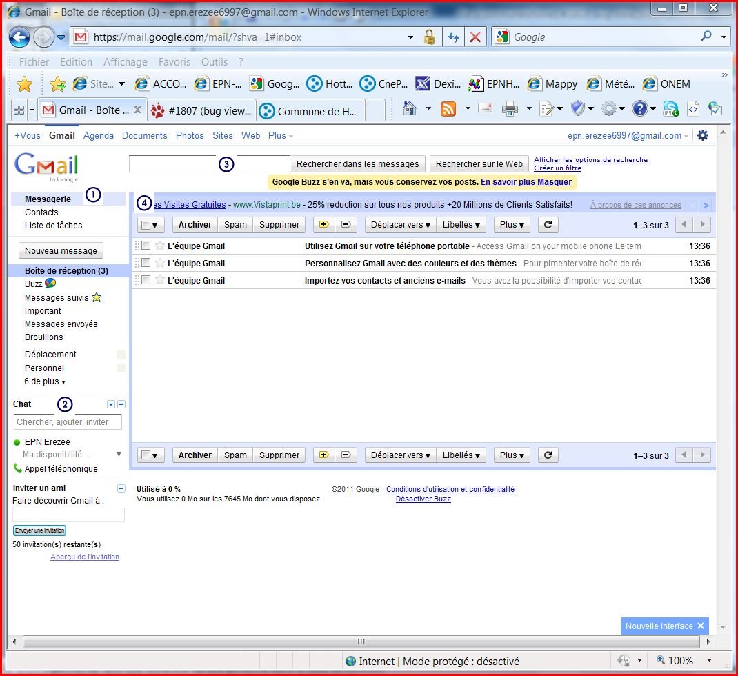Collapse the Chat section
This screenshot has height=676, width=738.
(x=121, y=404)
